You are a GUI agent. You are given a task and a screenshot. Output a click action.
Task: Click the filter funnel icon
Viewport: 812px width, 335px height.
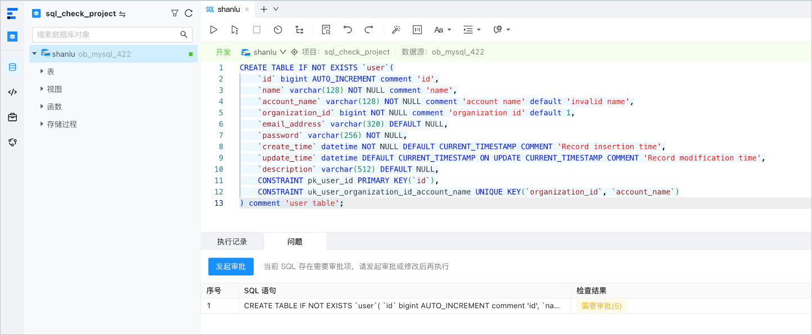[x=174, y=13]
